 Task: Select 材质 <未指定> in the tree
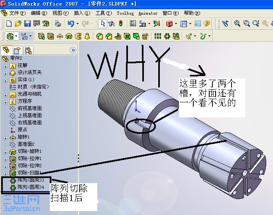pos(29,87)
